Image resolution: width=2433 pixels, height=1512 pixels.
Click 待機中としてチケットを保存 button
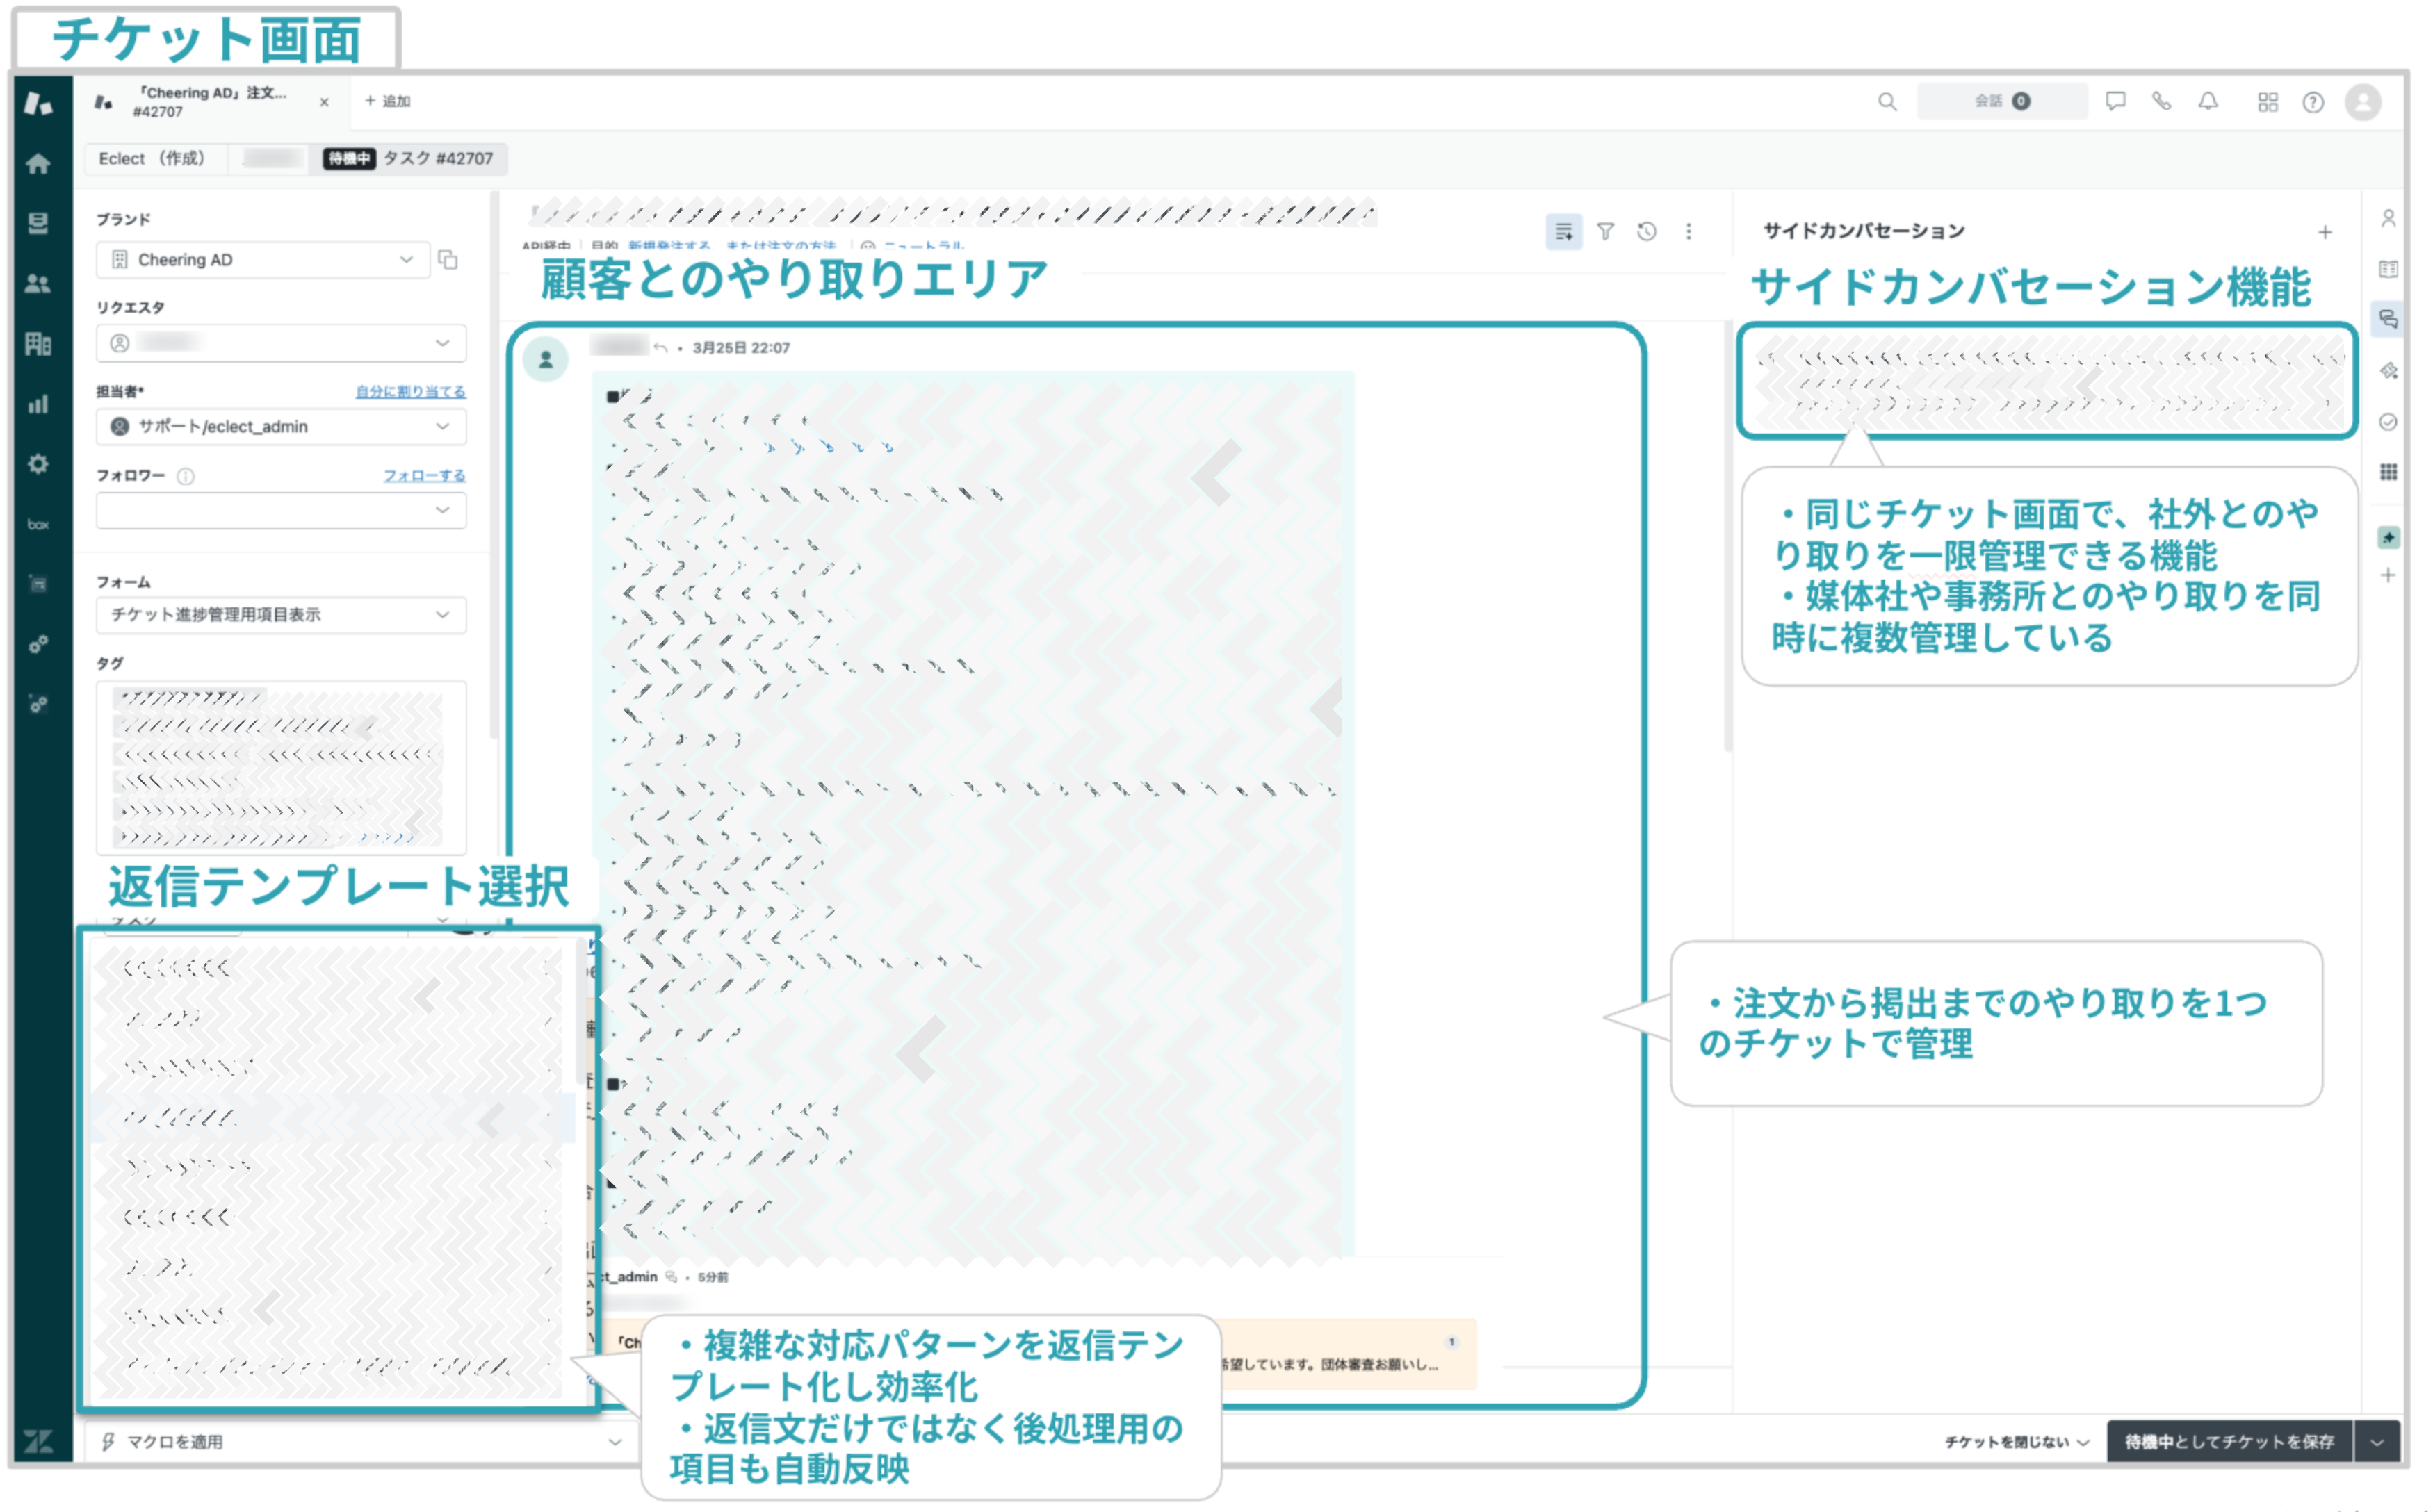tap(2229, 1442)
